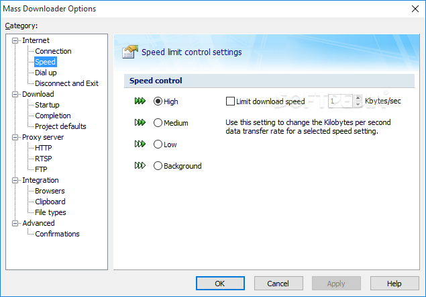The height and width of the screenshot is (297, 426).
Task: Choose the Low speed option
Action: [x=158, y=144]
